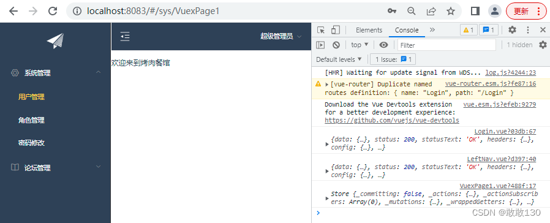Click the warnings count badge

469,30
